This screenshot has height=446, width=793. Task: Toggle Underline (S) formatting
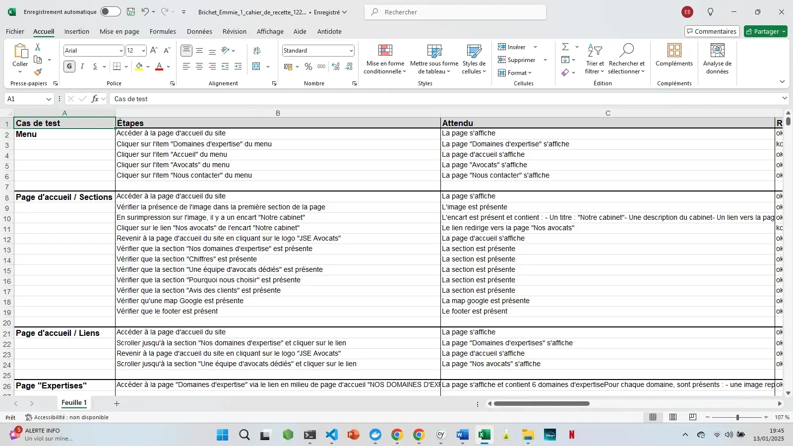click(x=95, y=66)
